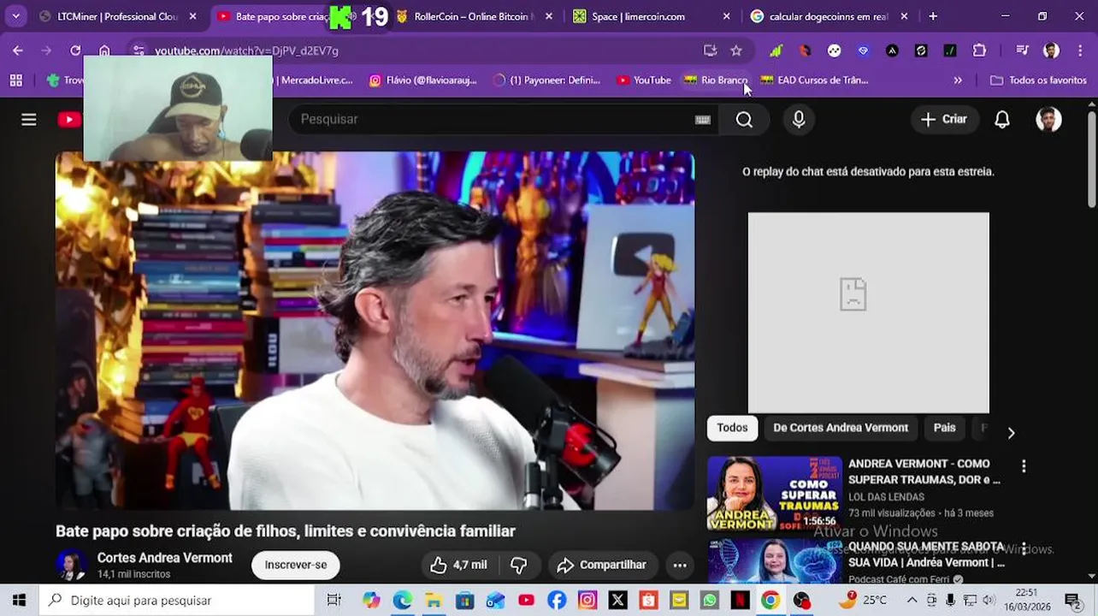Open Payoneer bookmark
The width and height of the screenshot is (1098, 616).
click(x=546, y=80)
